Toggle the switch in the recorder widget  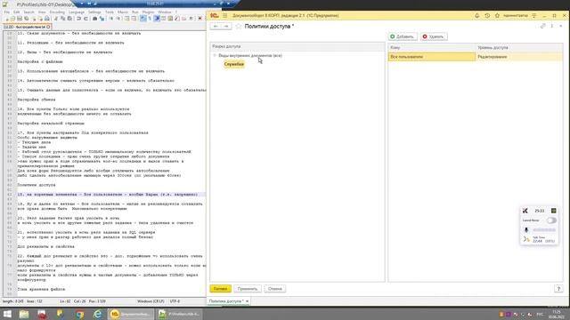551,220
